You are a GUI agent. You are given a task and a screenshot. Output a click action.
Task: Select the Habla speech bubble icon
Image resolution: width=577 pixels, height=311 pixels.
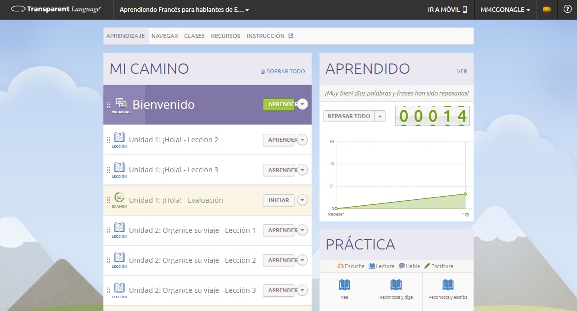[x=402, y=266]
